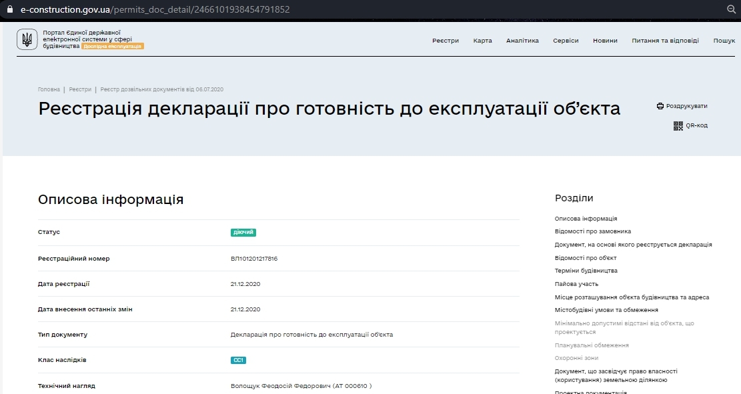Click the Реєстри breadcrumb link

[80, 89]
